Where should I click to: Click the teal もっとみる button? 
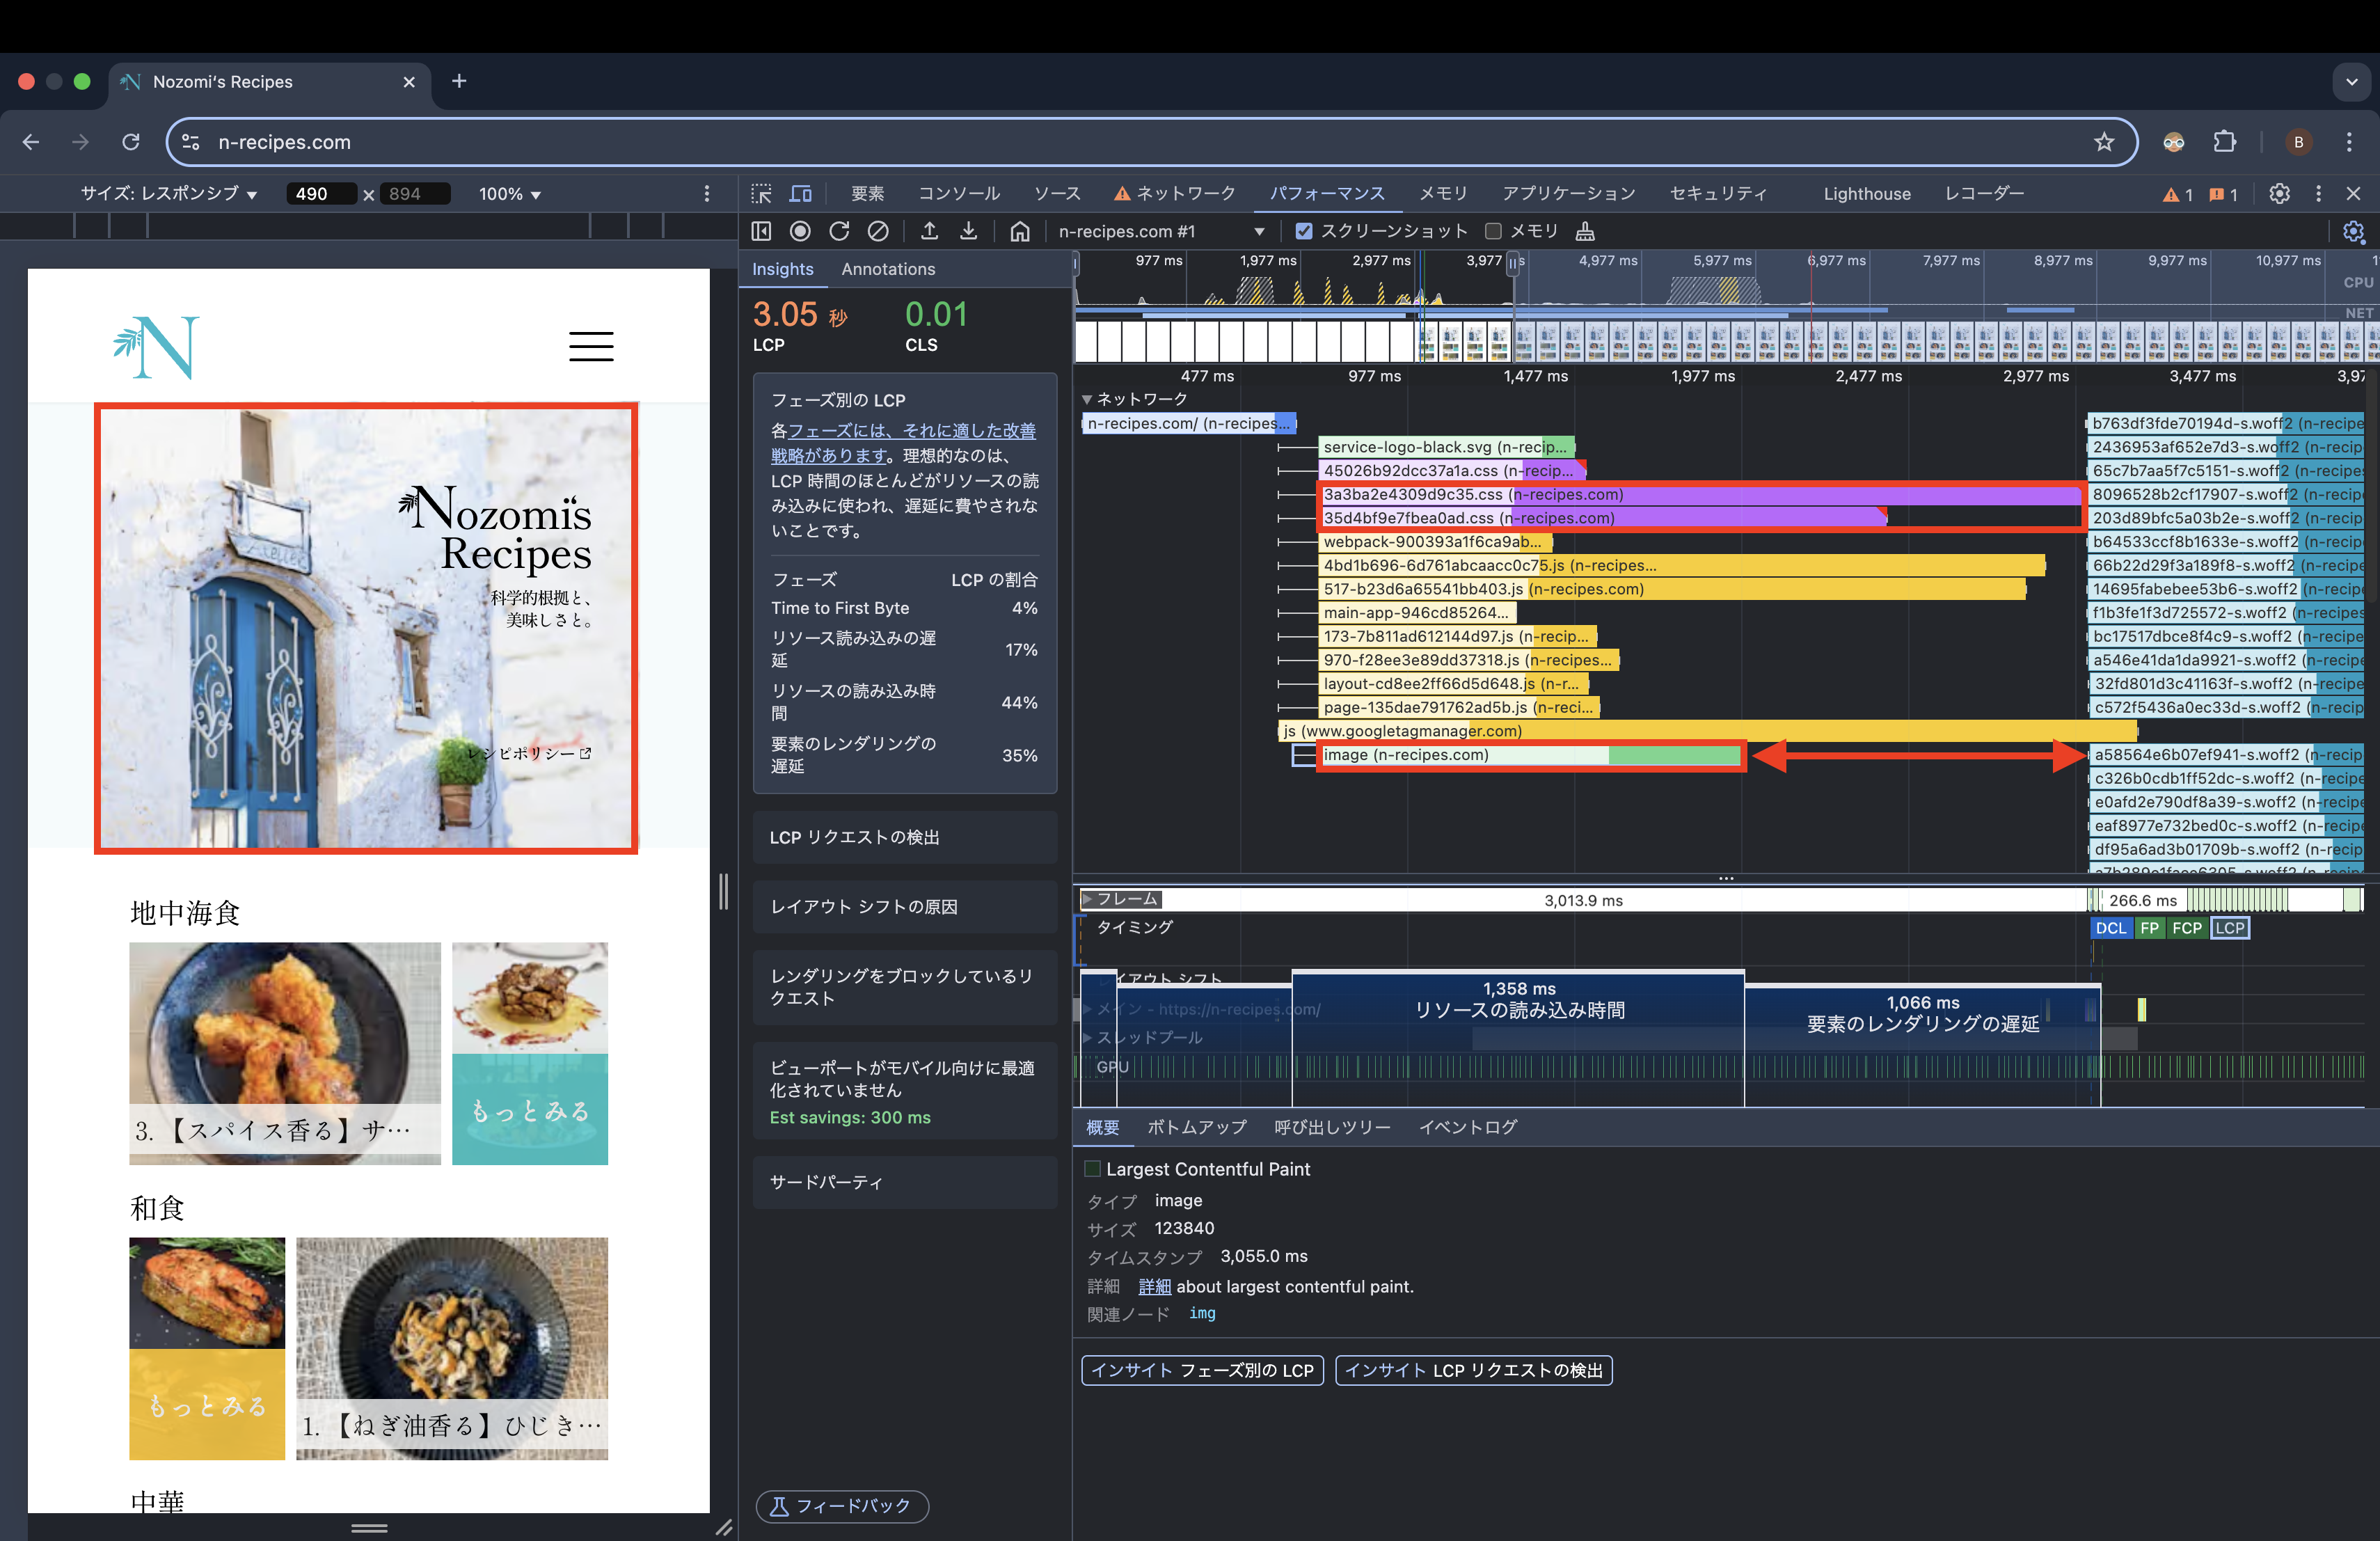(530, 1108)
